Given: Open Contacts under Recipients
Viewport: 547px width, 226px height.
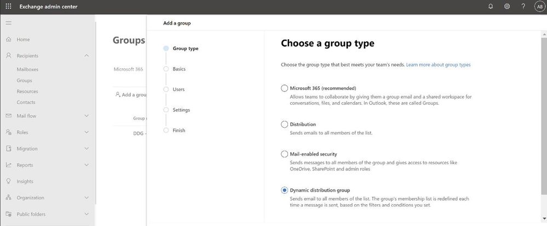Looking at the screenshot, I should pyautogui.click(x=26, y=102).
